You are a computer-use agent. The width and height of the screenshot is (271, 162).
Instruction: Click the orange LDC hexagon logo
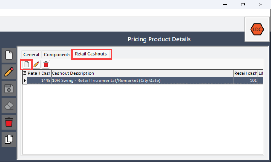pos(257,29)
